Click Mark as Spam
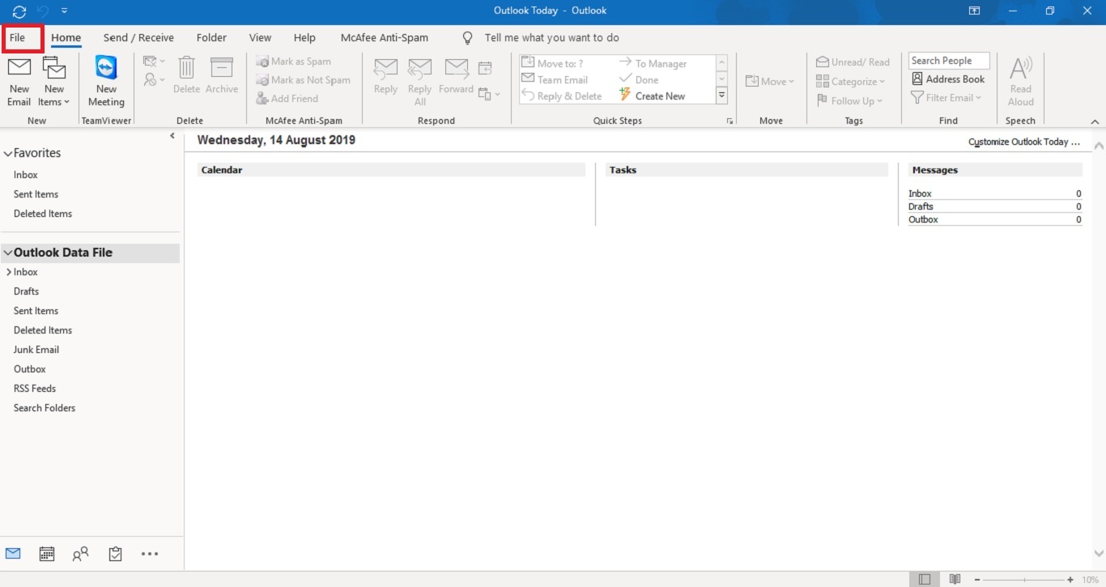Viewport: 1106px width, 587px height. 293,62
